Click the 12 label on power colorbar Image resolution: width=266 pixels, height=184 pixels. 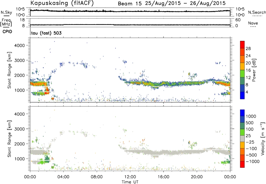(248, 78)
